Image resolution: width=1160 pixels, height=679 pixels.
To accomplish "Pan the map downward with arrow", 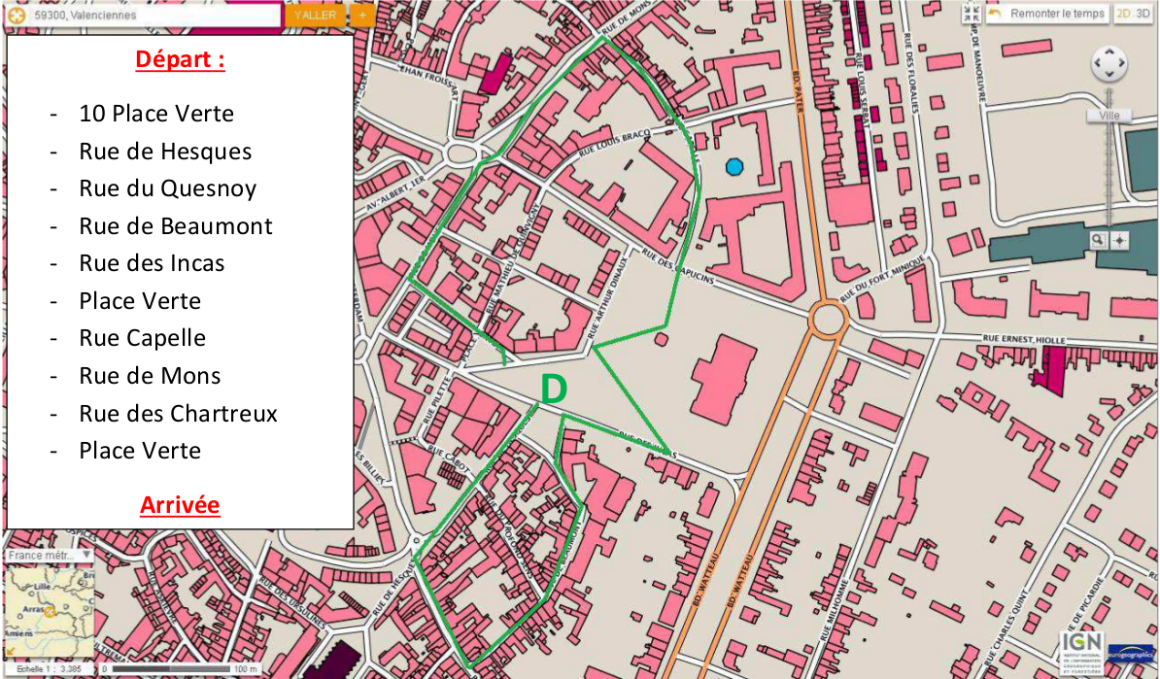I will [1109, 75].
